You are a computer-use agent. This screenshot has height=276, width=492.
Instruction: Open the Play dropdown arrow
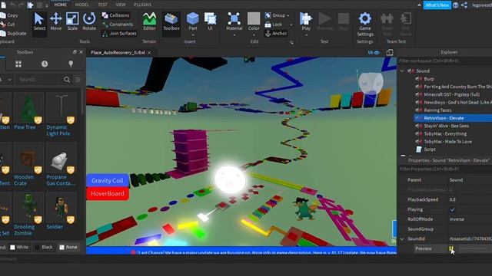tap(306, 35)
